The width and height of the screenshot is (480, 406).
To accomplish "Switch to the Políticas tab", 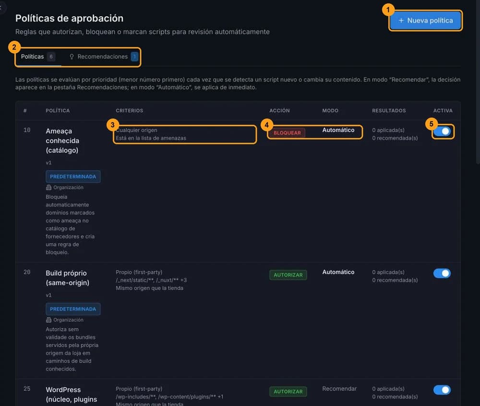I will pos(38,57).
